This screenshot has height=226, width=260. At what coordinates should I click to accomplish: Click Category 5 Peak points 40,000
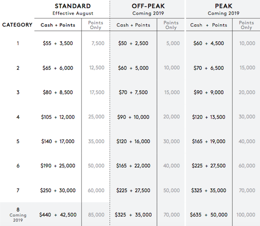247,141
